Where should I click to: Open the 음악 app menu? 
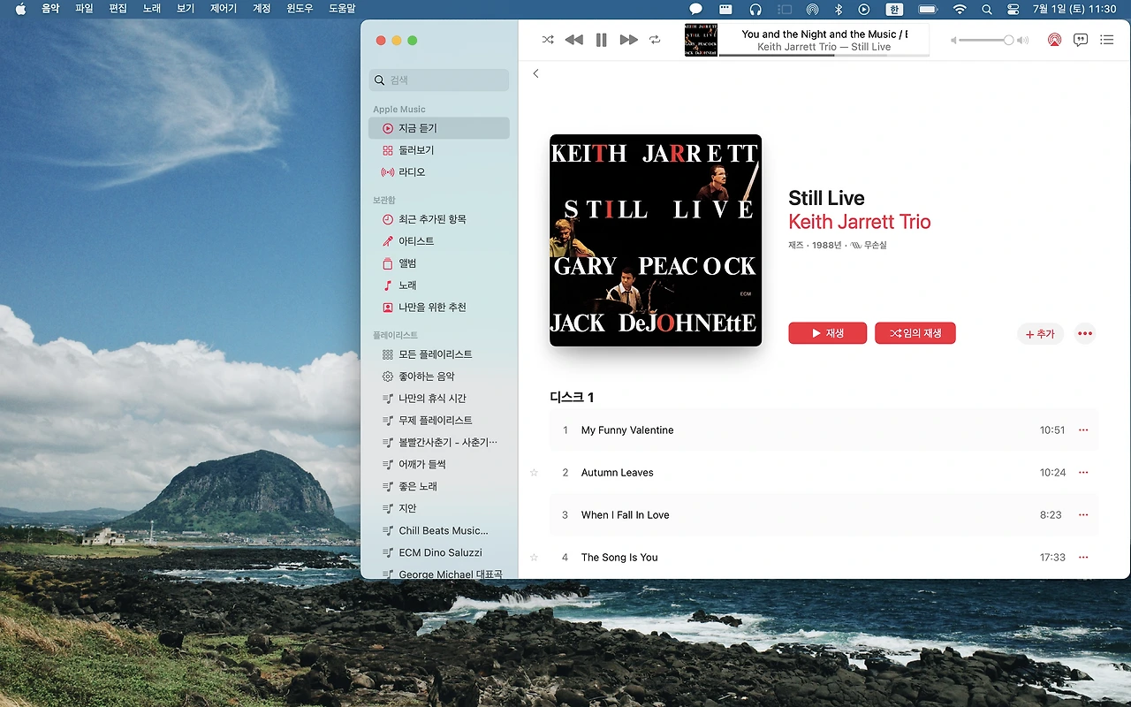click(50, 9)
